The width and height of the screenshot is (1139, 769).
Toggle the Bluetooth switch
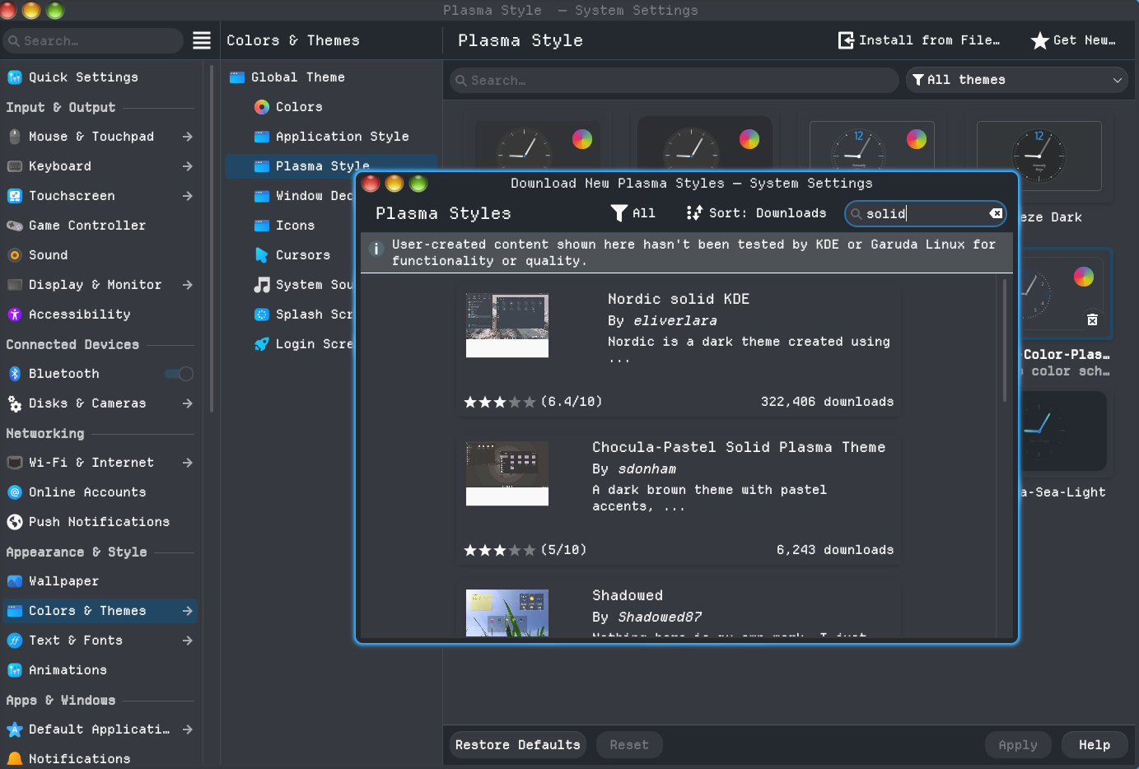179,374
